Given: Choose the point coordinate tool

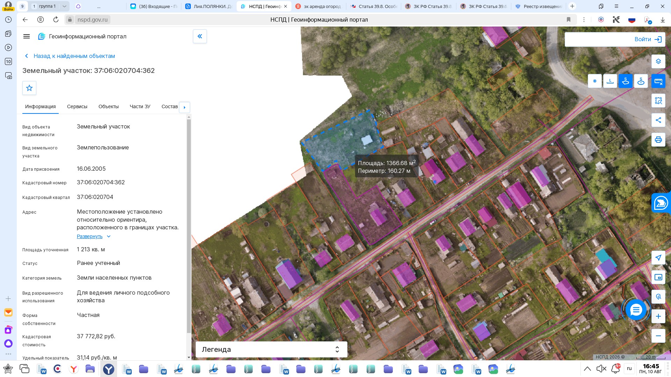Looking at the screenshot, I should pos(595,81).
